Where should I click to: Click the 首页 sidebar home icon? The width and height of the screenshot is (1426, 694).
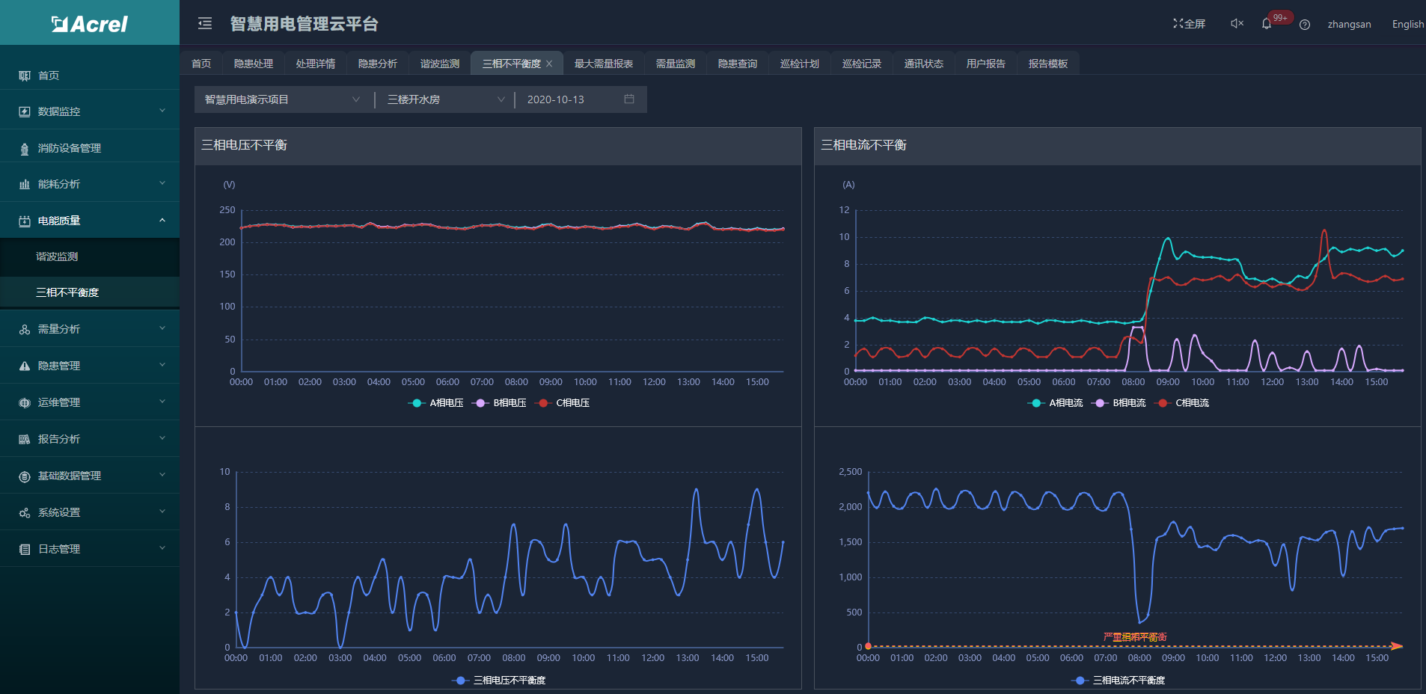pyautogui.click(x=25, y=76)
